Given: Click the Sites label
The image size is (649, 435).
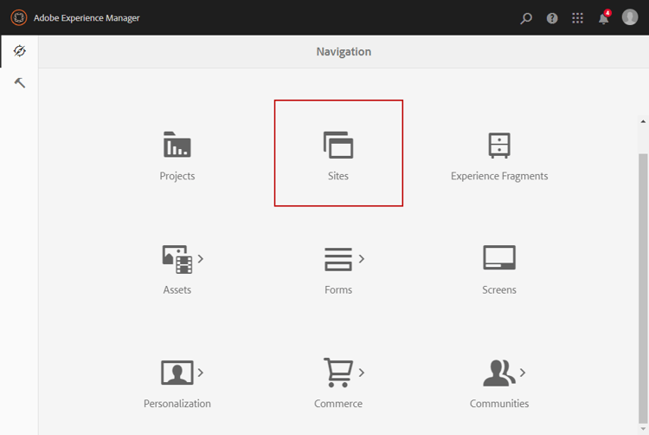Looking at the screenshot, I should click(338, 176).
